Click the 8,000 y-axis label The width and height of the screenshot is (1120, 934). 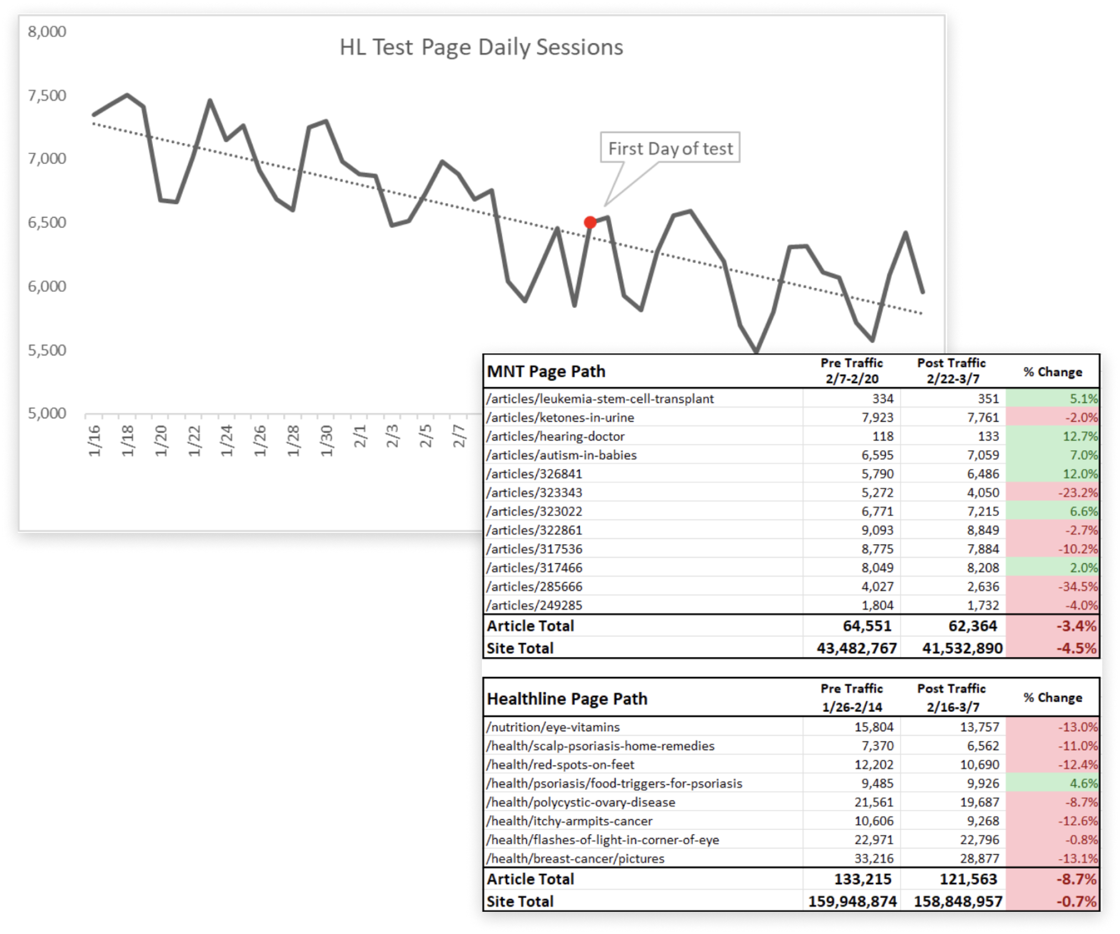point(47,32)
